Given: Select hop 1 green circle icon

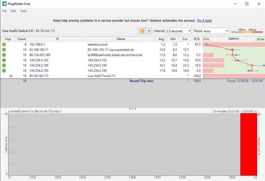Looking at the screenshot, I should point(4,44).
